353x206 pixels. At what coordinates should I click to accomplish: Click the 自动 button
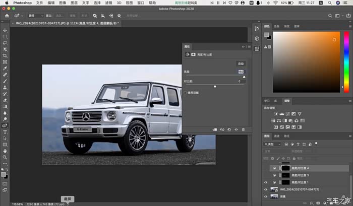[241, 64]
